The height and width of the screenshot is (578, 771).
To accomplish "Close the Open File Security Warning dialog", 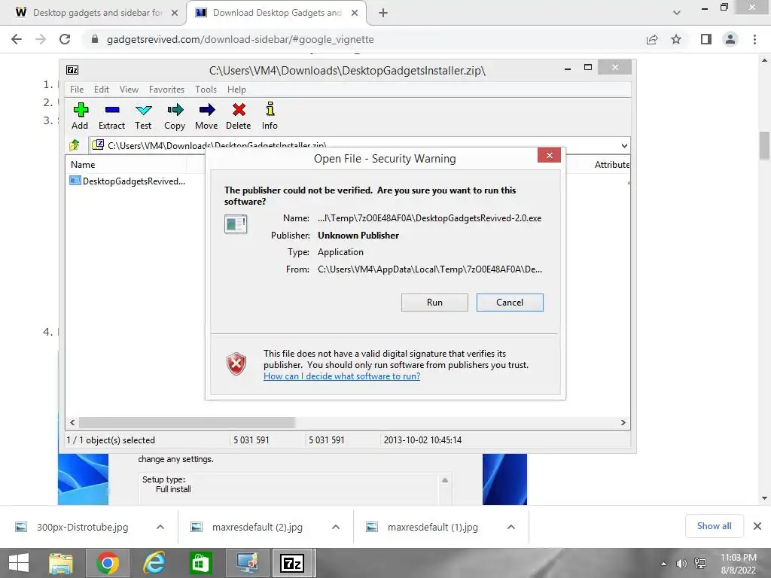I will pyautogui.click(x=549, y=155).
